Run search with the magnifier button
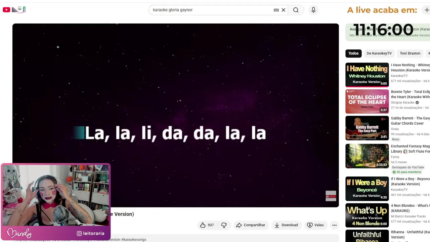 tap(296, 10)
